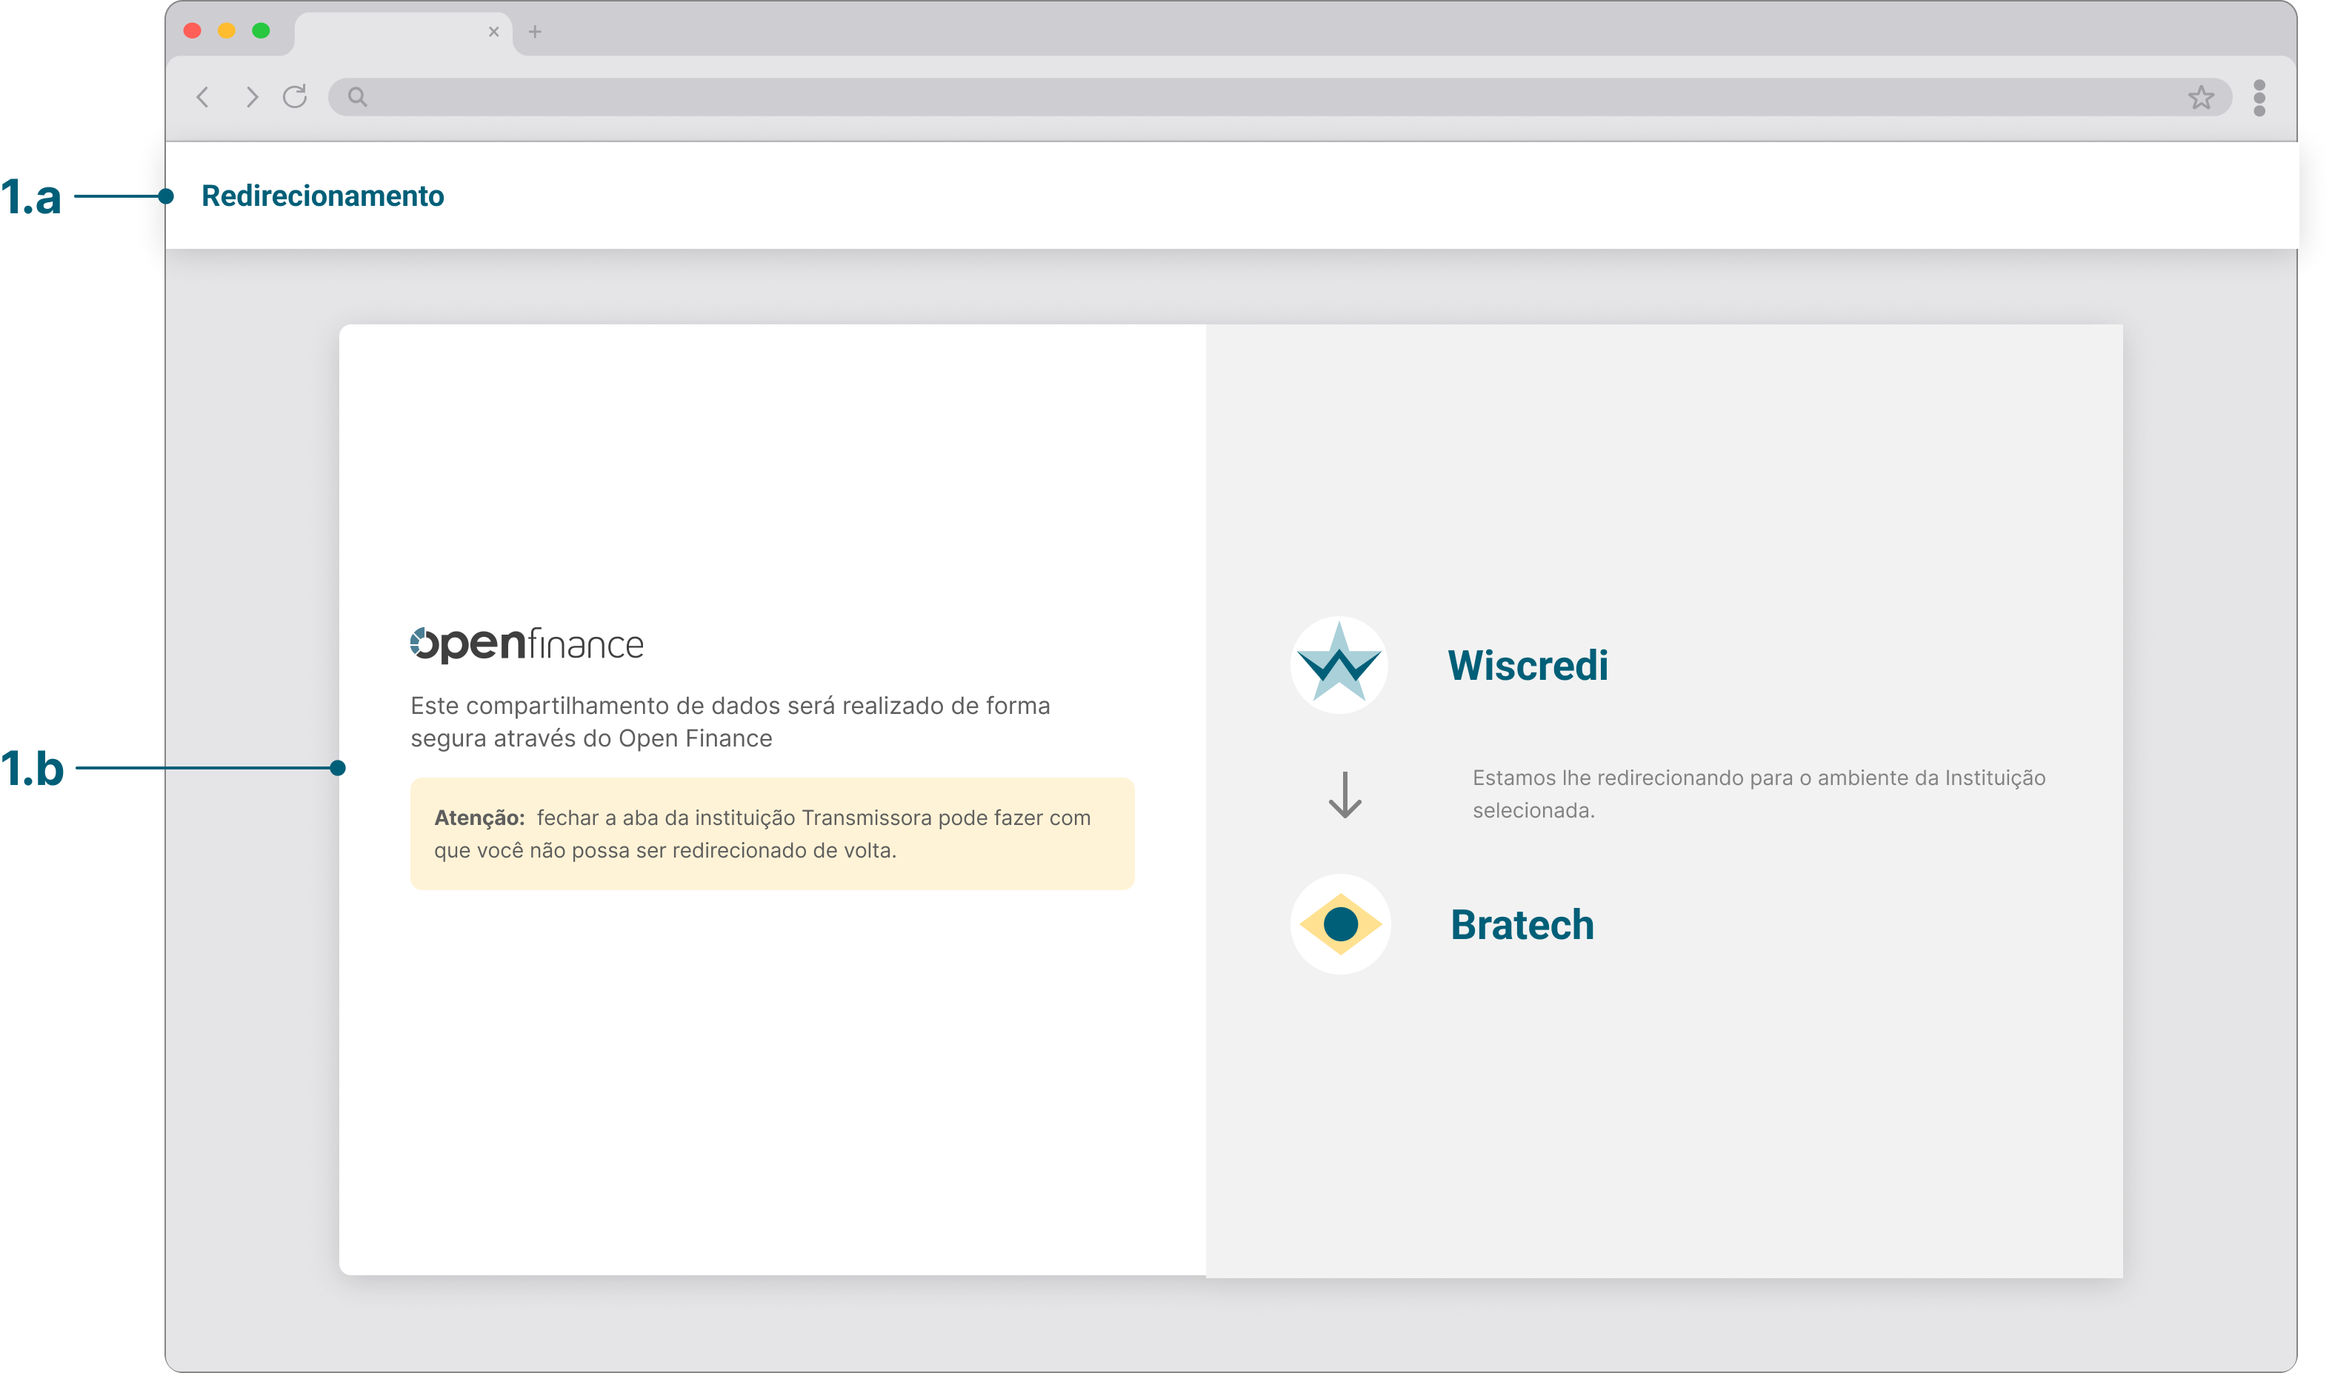2335x1373 pixels.
Task: Click the Wiscredi star logo
Action: [1339, 664]
